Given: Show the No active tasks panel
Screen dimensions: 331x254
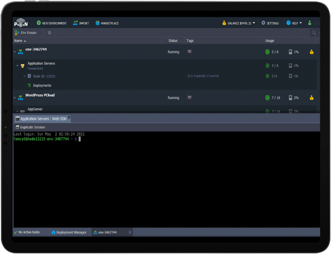Looking at the screenshot, I should point(27,232).
